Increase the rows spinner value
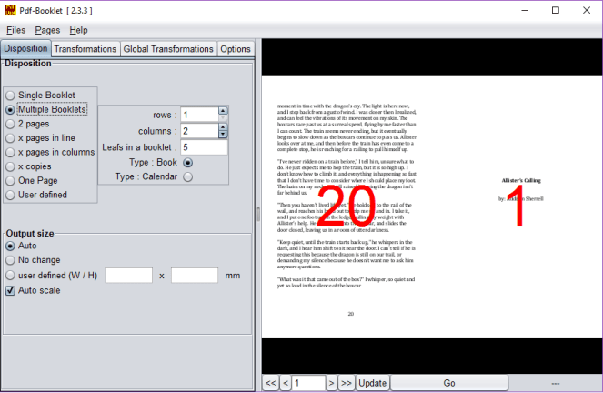The width and height of the screenshot is (603, 393). [223, 111]
